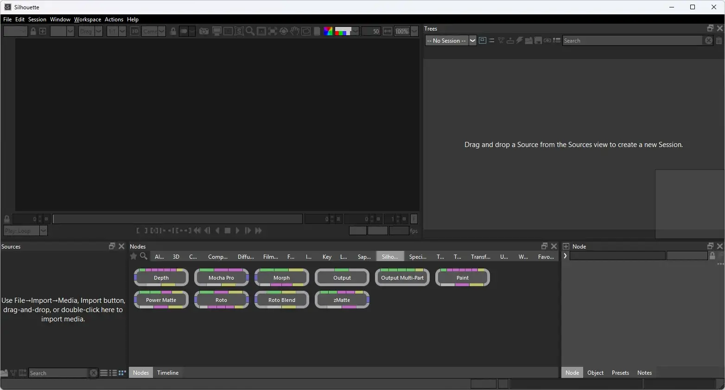Switch Sources panel to list view icon
Screen dimensions: 725x390
pos(104,373)
